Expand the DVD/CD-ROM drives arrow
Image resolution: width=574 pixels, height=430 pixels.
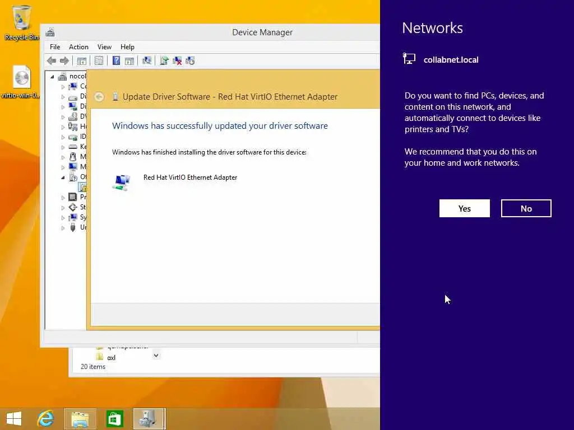(x=63, y=117)
